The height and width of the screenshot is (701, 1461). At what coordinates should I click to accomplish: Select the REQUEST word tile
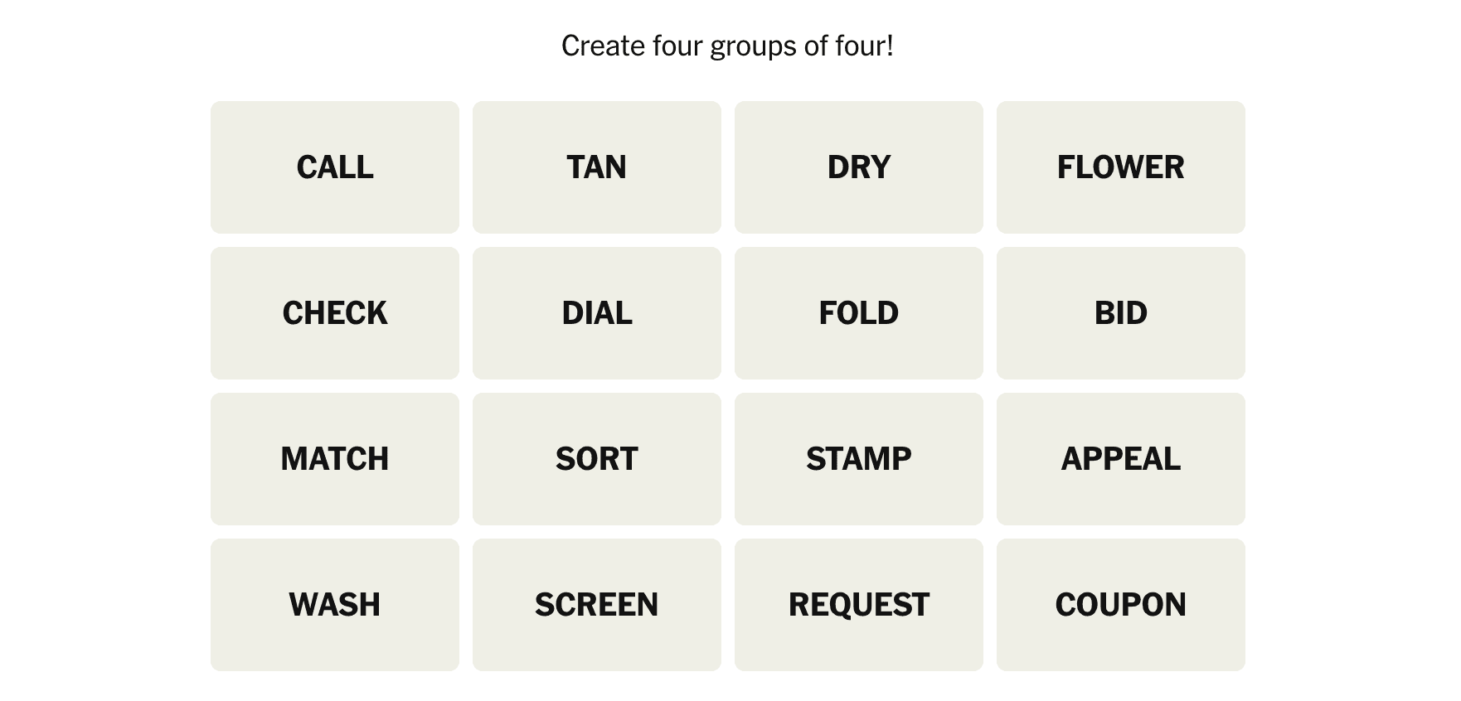click(x=859, y=605)
